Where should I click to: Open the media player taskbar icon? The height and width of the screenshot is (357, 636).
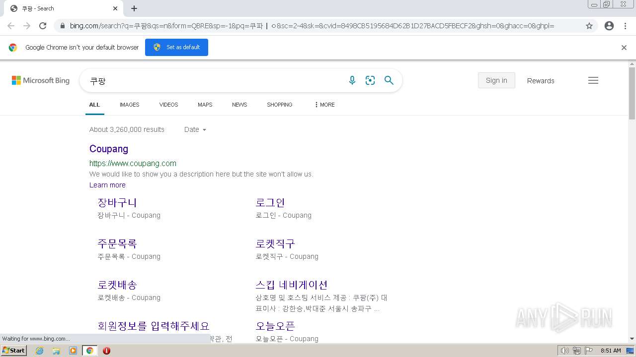(73, 351)
